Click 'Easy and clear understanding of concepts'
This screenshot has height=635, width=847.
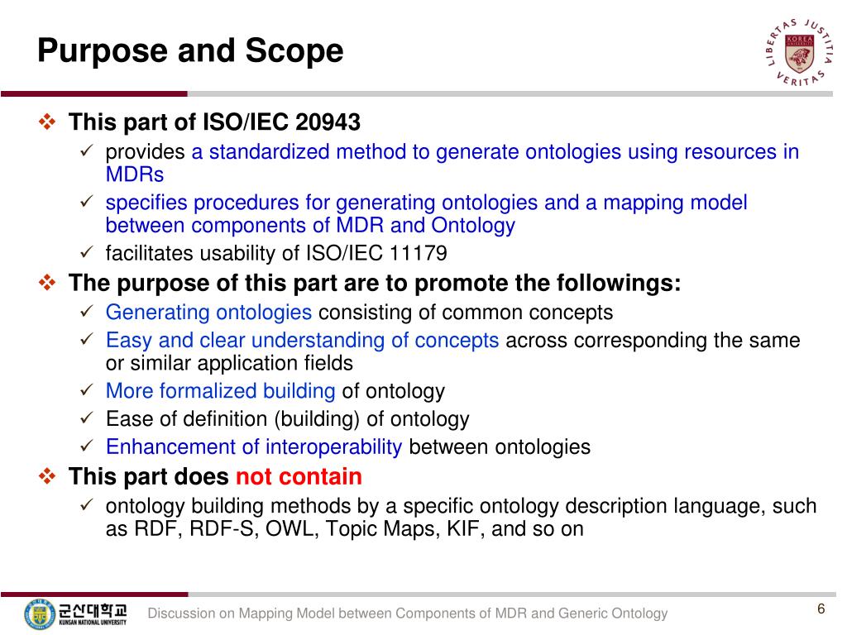pyautogui.click(x=302, y=340)
